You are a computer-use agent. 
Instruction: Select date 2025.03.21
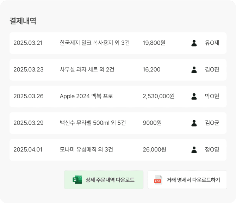tap(28, 43)
